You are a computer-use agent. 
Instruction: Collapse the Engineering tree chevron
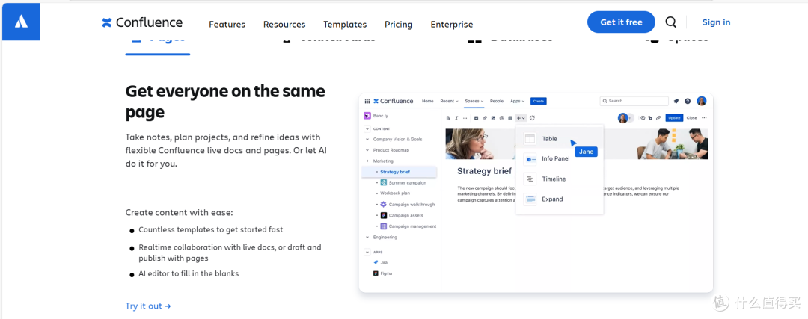pos(367,237)
